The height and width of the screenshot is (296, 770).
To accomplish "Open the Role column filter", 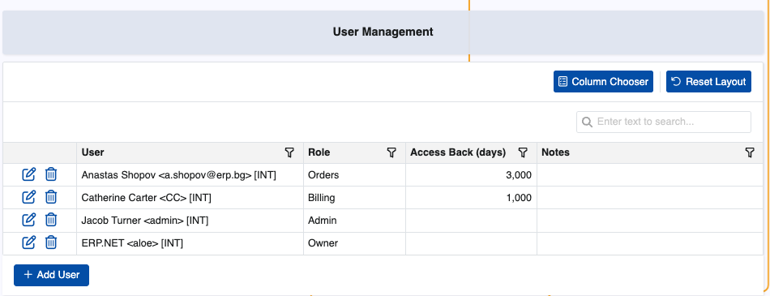I will (391, 153).
